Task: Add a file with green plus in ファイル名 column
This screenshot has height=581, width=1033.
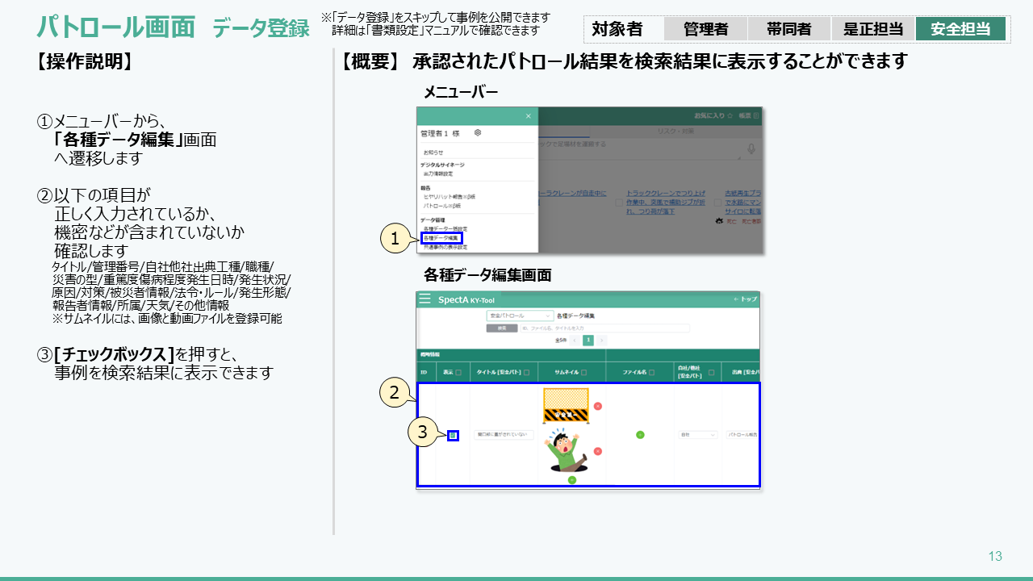Action: click(640, 435)
